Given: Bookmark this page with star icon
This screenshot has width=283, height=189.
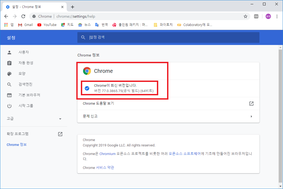Looking at the screenshot, I should click(246, 16).
